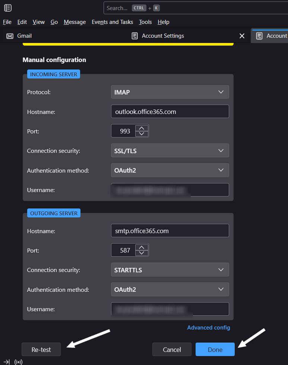Open the Help menu
Viewport: 288px width, 365px height.
164,22
